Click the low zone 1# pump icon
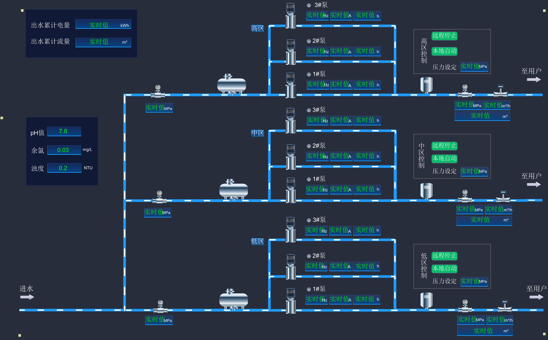The width and height of the screenshot is (548, 340). pyautogui.click(x=290, y=301)
